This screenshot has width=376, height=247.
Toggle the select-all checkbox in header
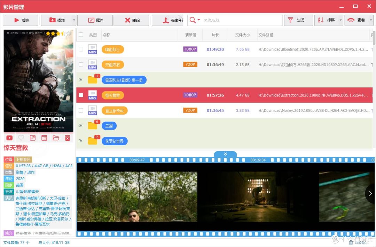point(81,34)
